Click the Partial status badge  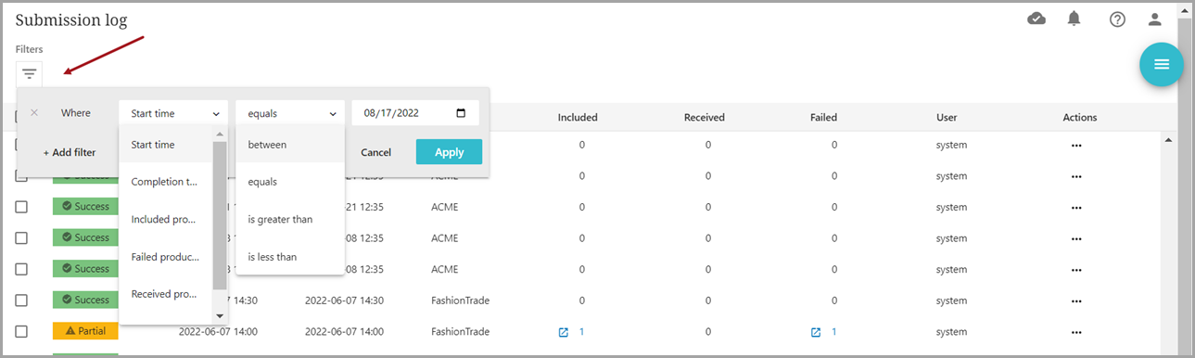(x=86, y=331)
